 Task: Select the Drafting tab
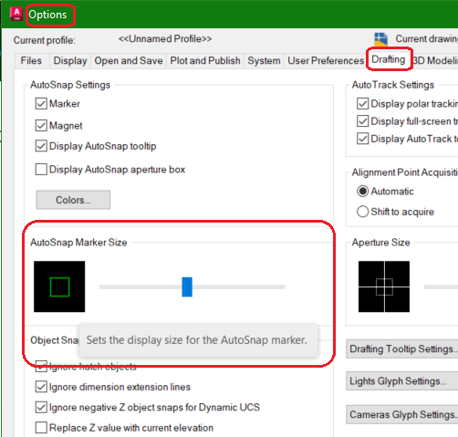[389, 59]
